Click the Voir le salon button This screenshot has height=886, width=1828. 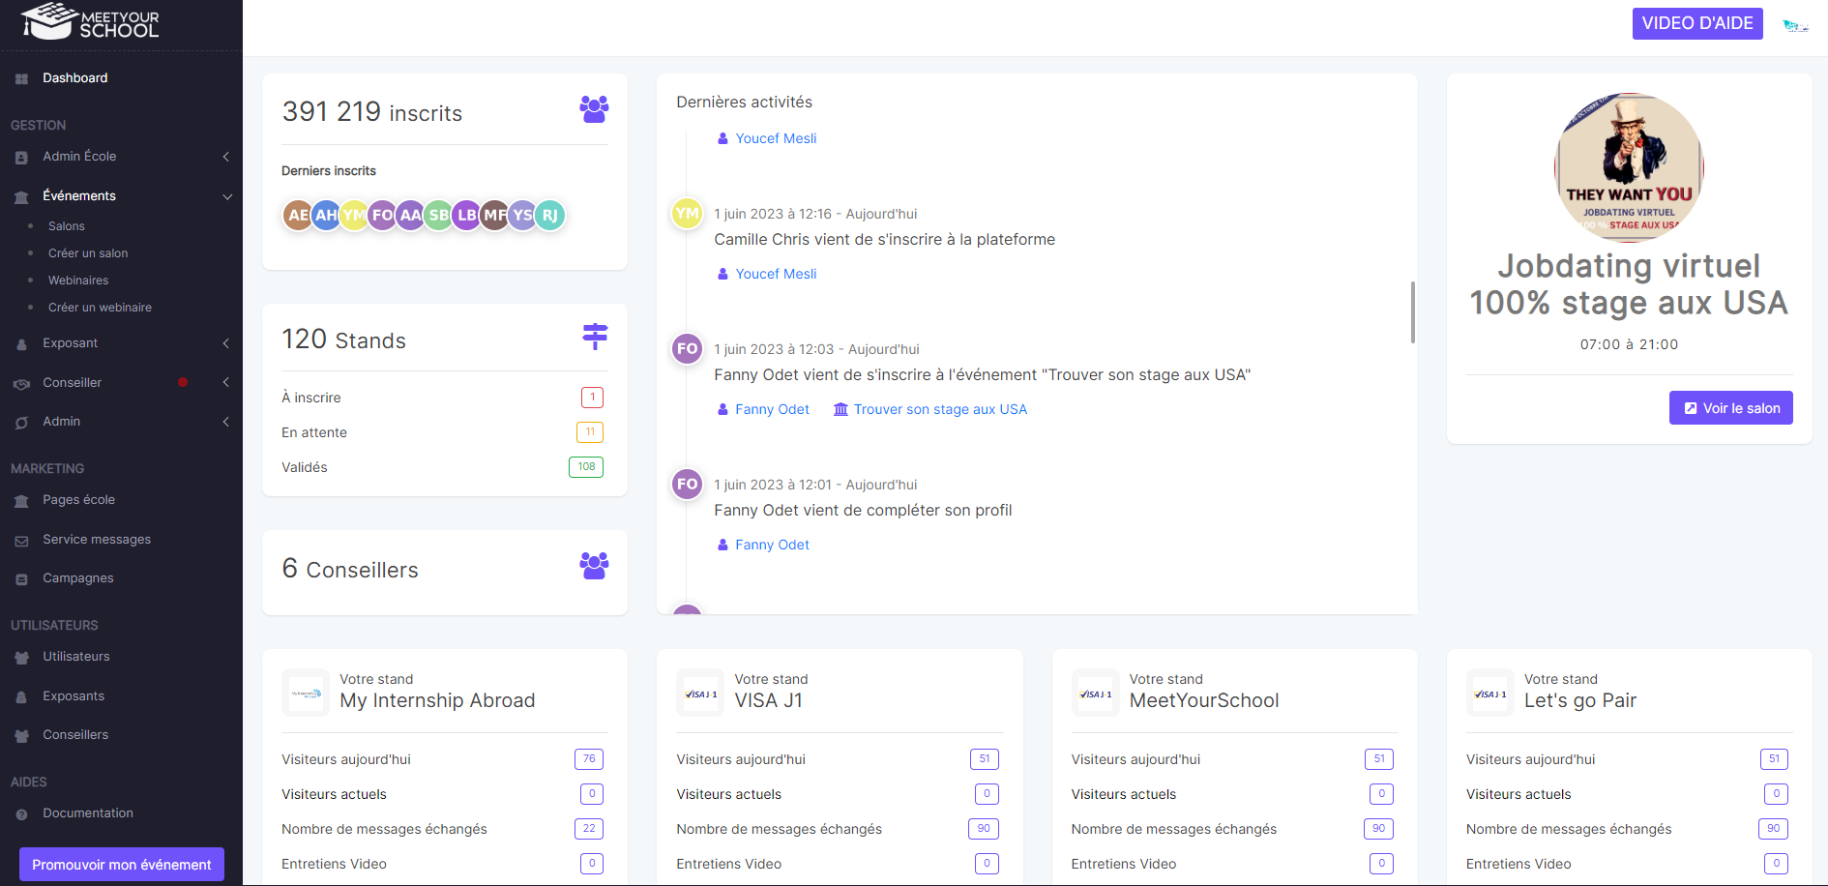point(1730,407)
